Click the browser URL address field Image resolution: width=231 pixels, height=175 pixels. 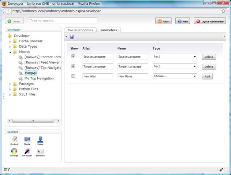[x=116, y=11]
